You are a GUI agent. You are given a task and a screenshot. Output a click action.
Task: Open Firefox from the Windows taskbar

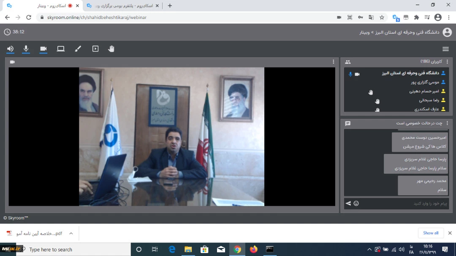pos(253,249)
